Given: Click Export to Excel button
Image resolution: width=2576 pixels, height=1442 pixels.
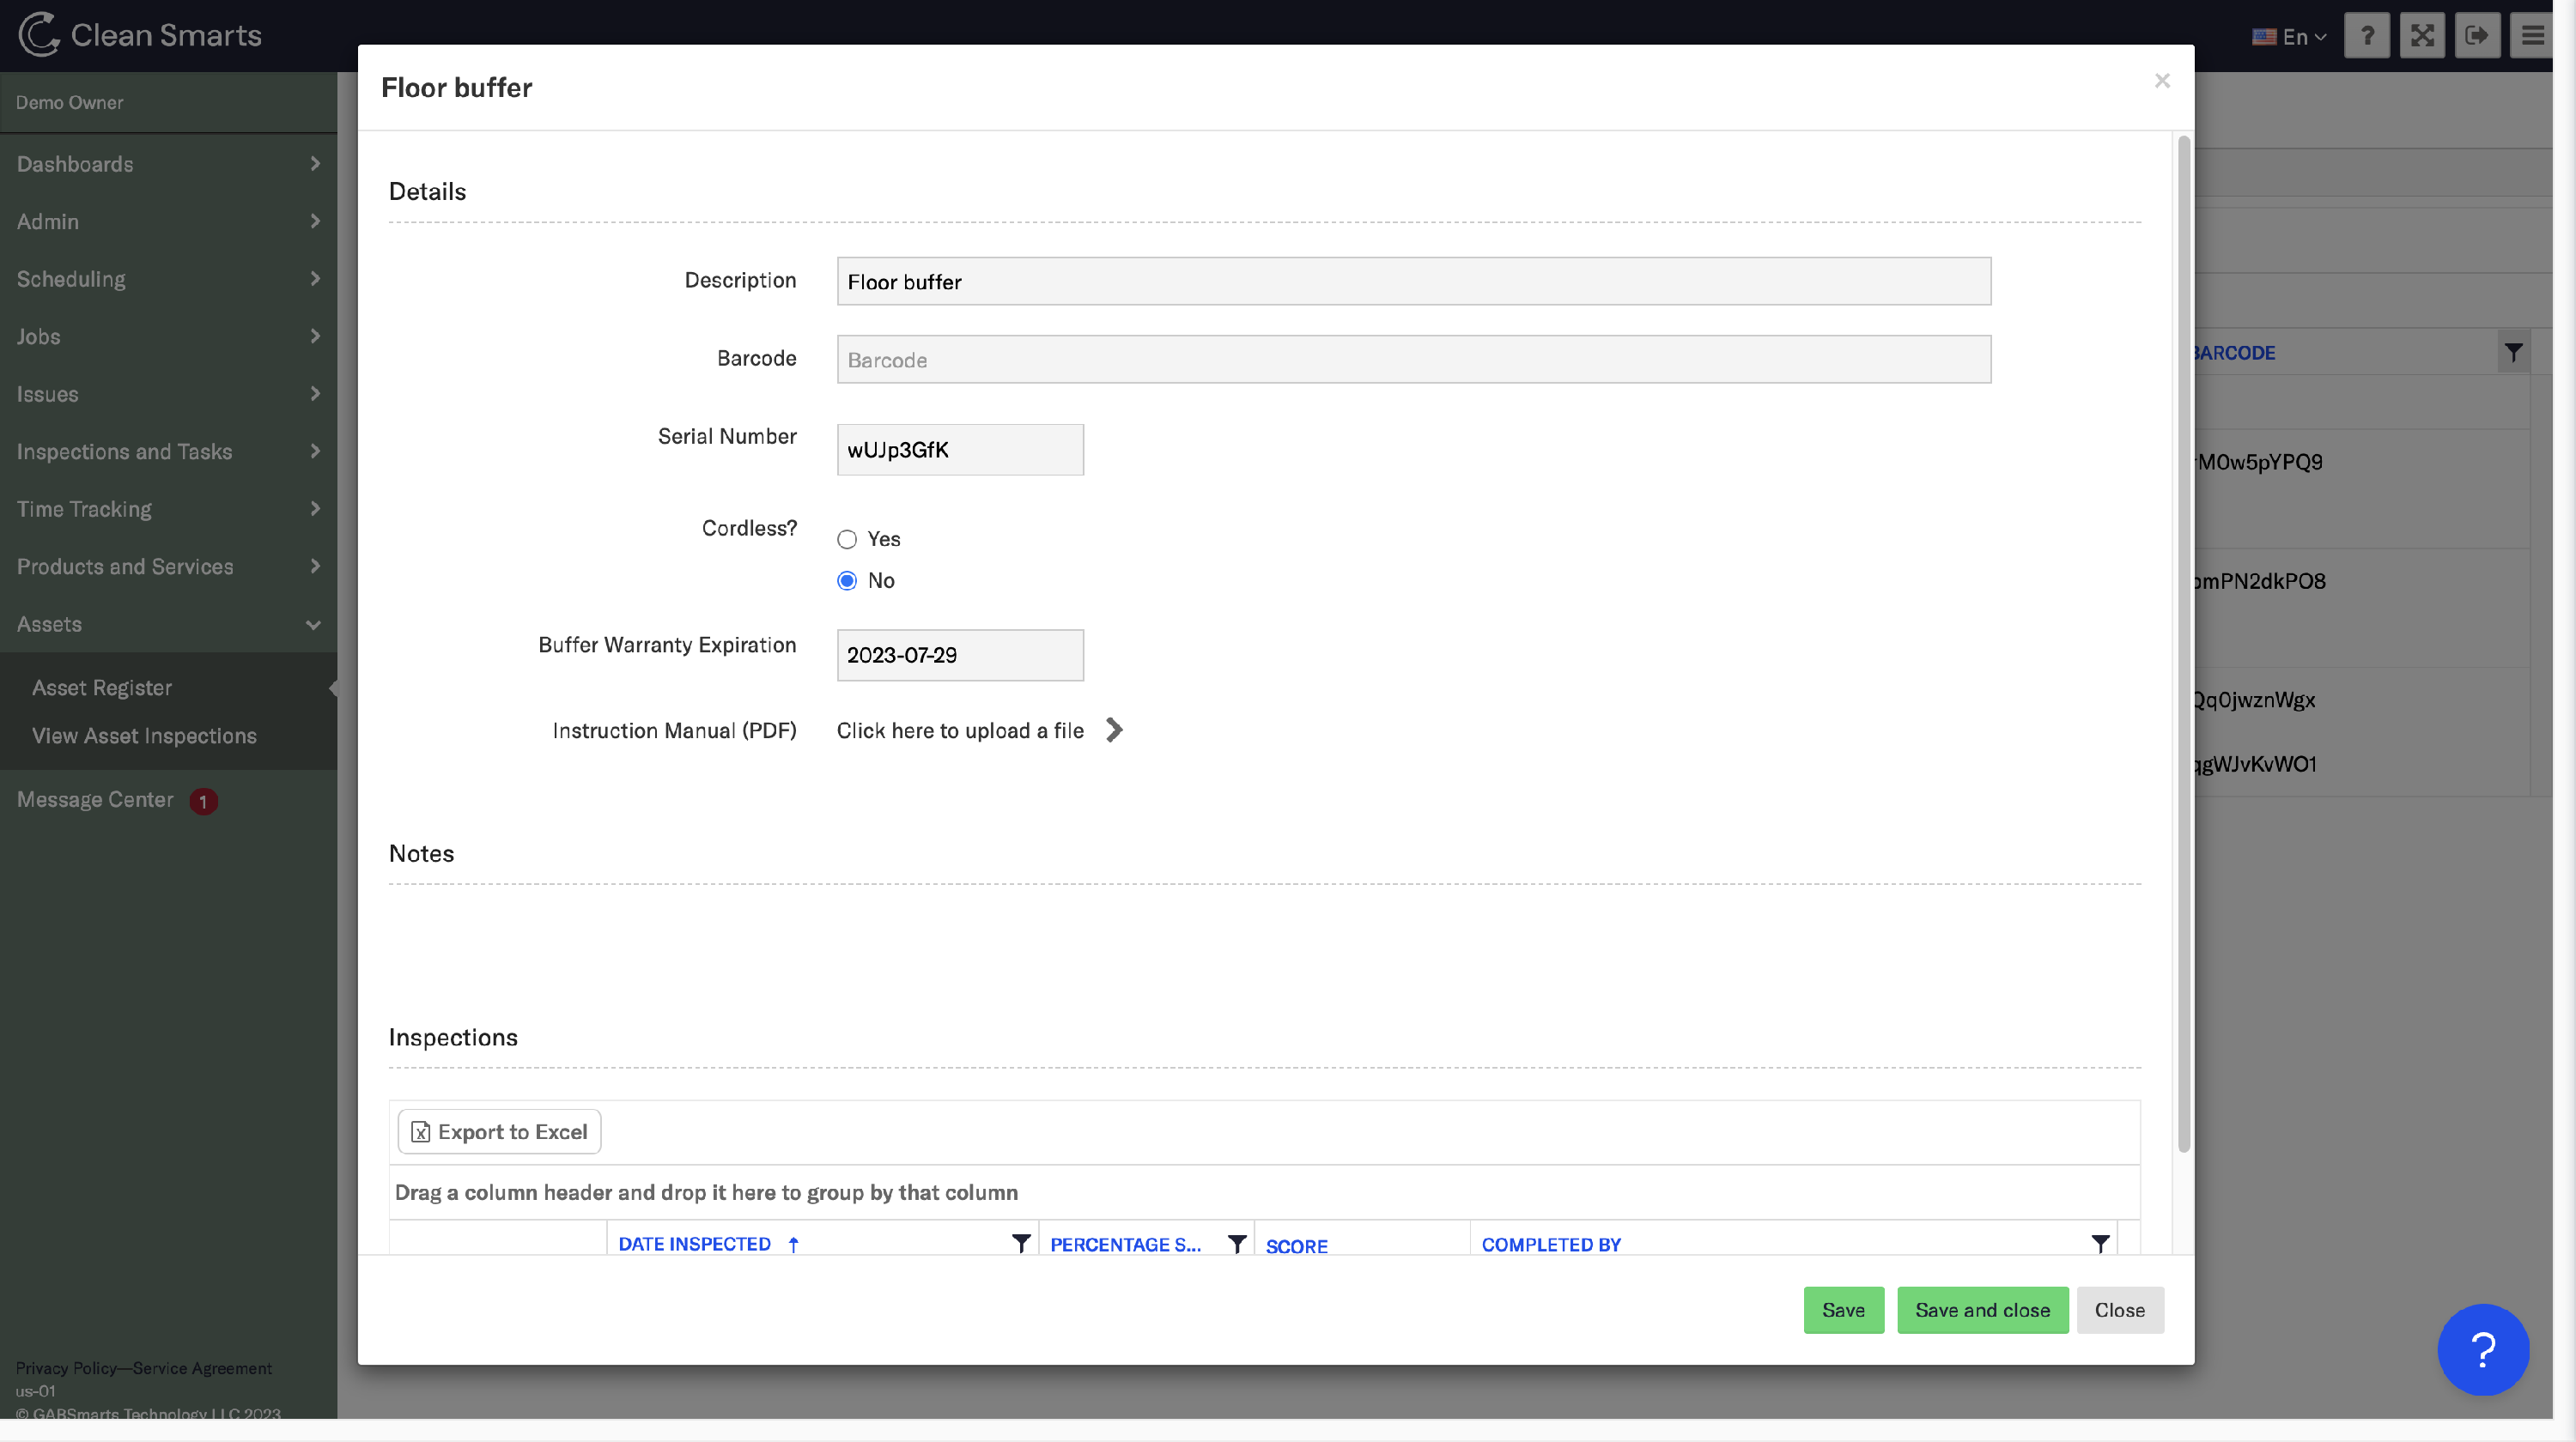Looking at the screenshot, I should (499, 1131).
